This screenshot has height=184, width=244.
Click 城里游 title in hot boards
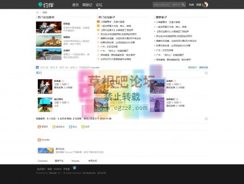pyautogui.click(x=67, y=37)
